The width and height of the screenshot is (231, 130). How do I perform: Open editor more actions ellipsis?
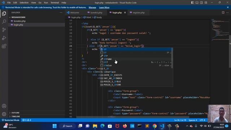pos(227,13)
